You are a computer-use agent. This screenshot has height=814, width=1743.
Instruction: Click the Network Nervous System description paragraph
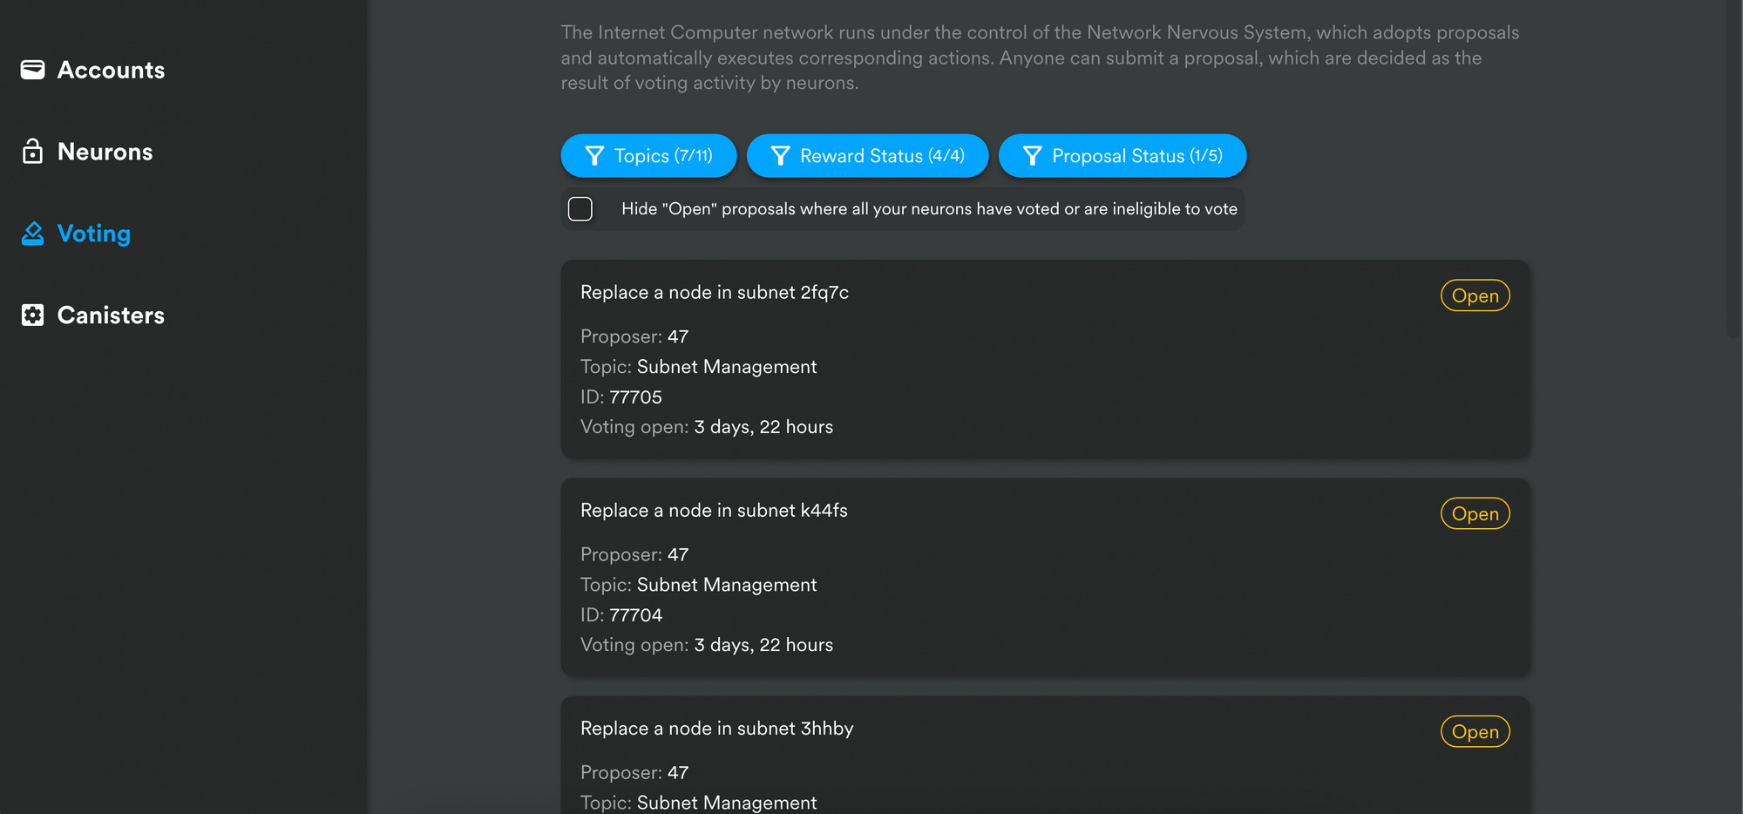(x=1040, y=58)
